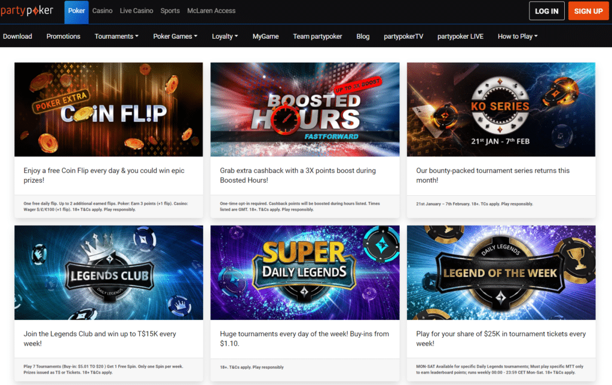Expand the Loyalty dropdown menu
Image resolution: width=612 pixels, height=385 pixels.
(225, 36)
